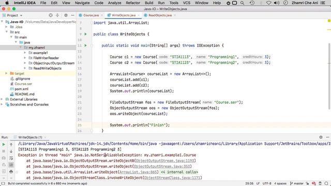Click the up arrow in the Run console

(11, 145)
